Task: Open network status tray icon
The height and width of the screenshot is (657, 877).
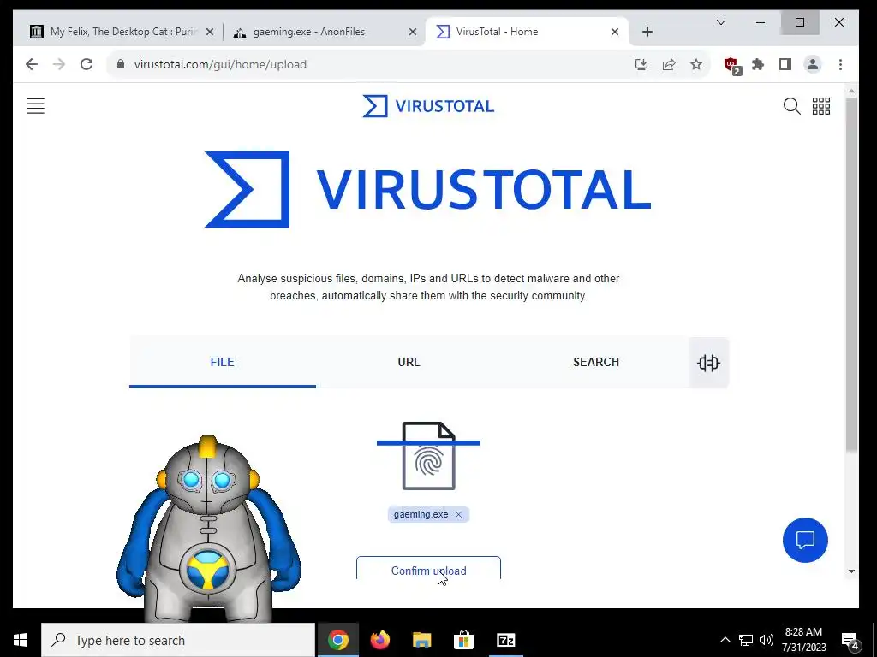Action: point(746,640)
